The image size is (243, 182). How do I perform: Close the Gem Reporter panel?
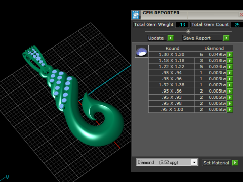241,15
